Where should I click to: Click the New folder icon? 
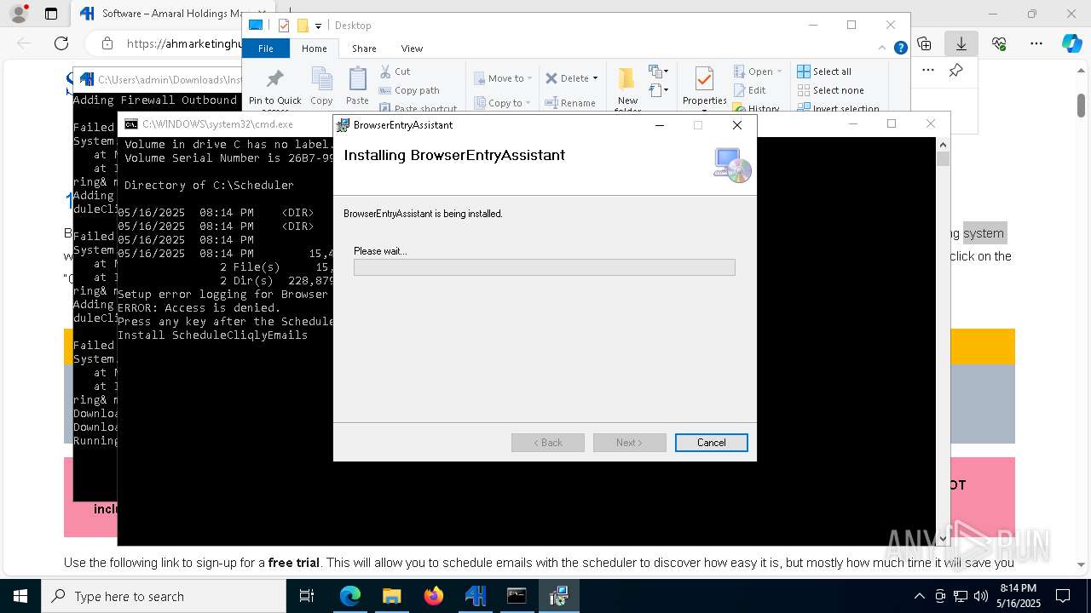point(627,78)
